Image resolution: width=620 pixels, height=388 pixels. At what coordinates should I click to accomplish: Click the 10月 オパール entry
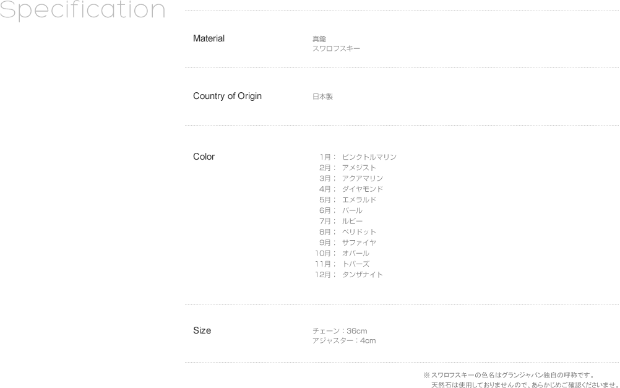pos(342,253)
